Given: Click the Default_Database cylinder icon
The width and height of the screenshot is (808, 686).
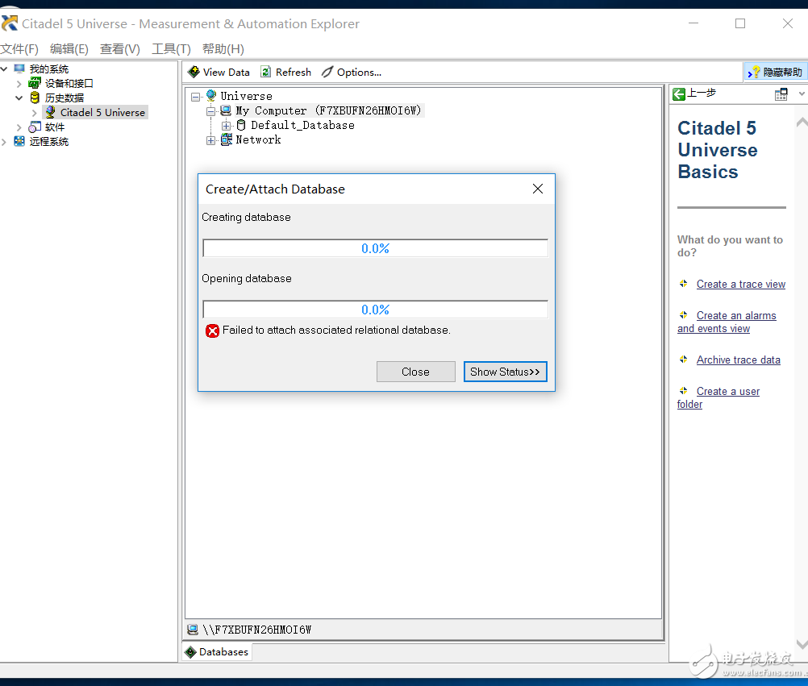Looking at the screenshot, I should click(x=240, y=125).
